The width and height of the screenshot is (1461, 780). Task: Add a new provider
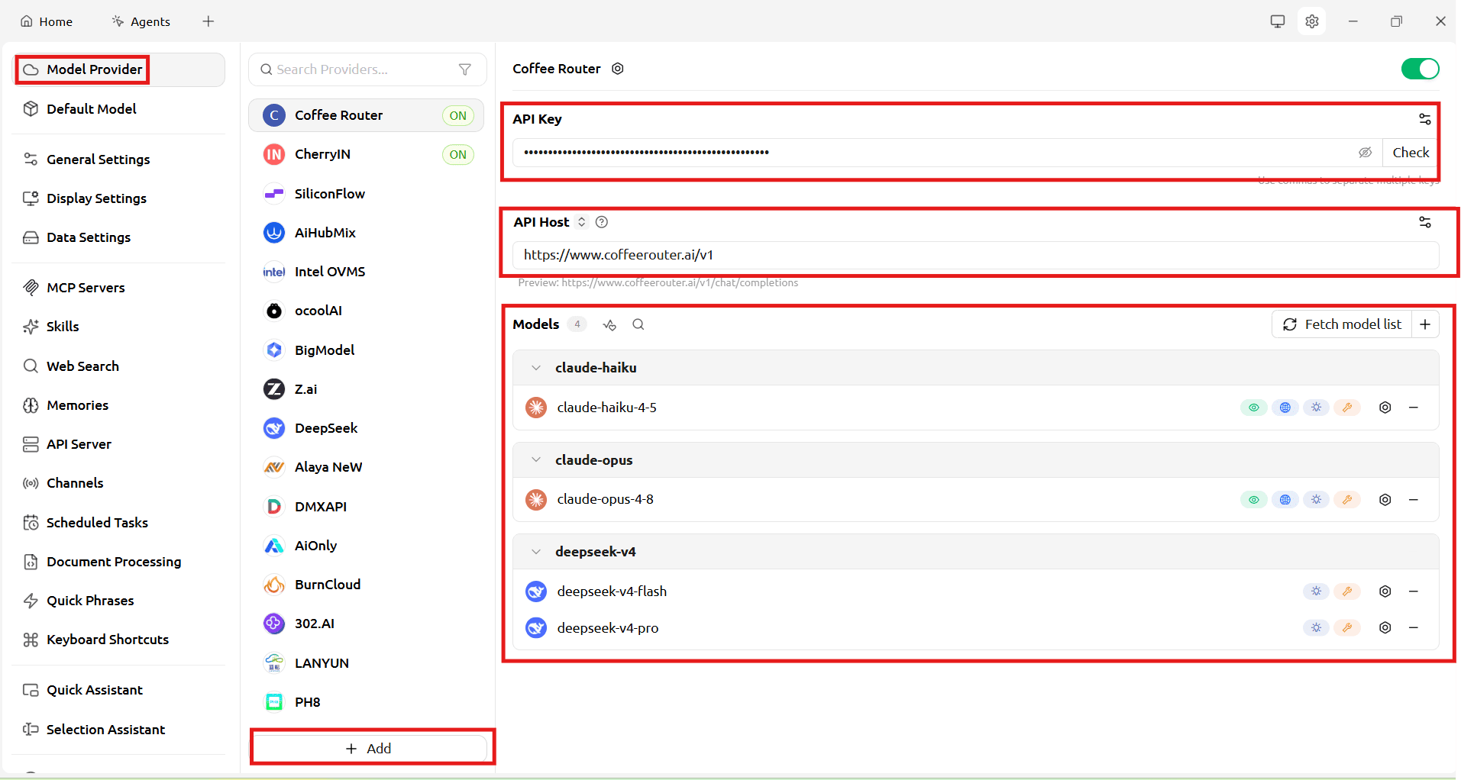tap(369, 749)
